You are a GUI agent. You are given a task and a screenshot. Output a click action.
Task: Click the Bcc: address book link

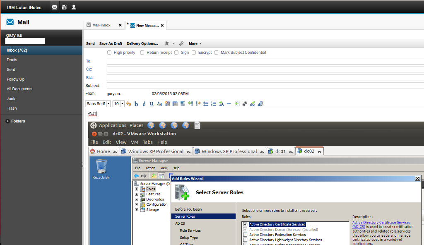(90, 78)
